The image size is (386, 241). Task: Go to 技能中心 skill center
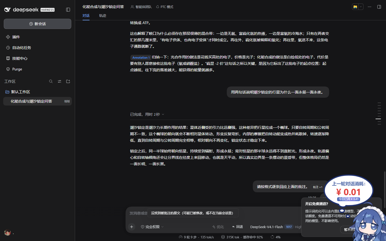coord(38,58)
